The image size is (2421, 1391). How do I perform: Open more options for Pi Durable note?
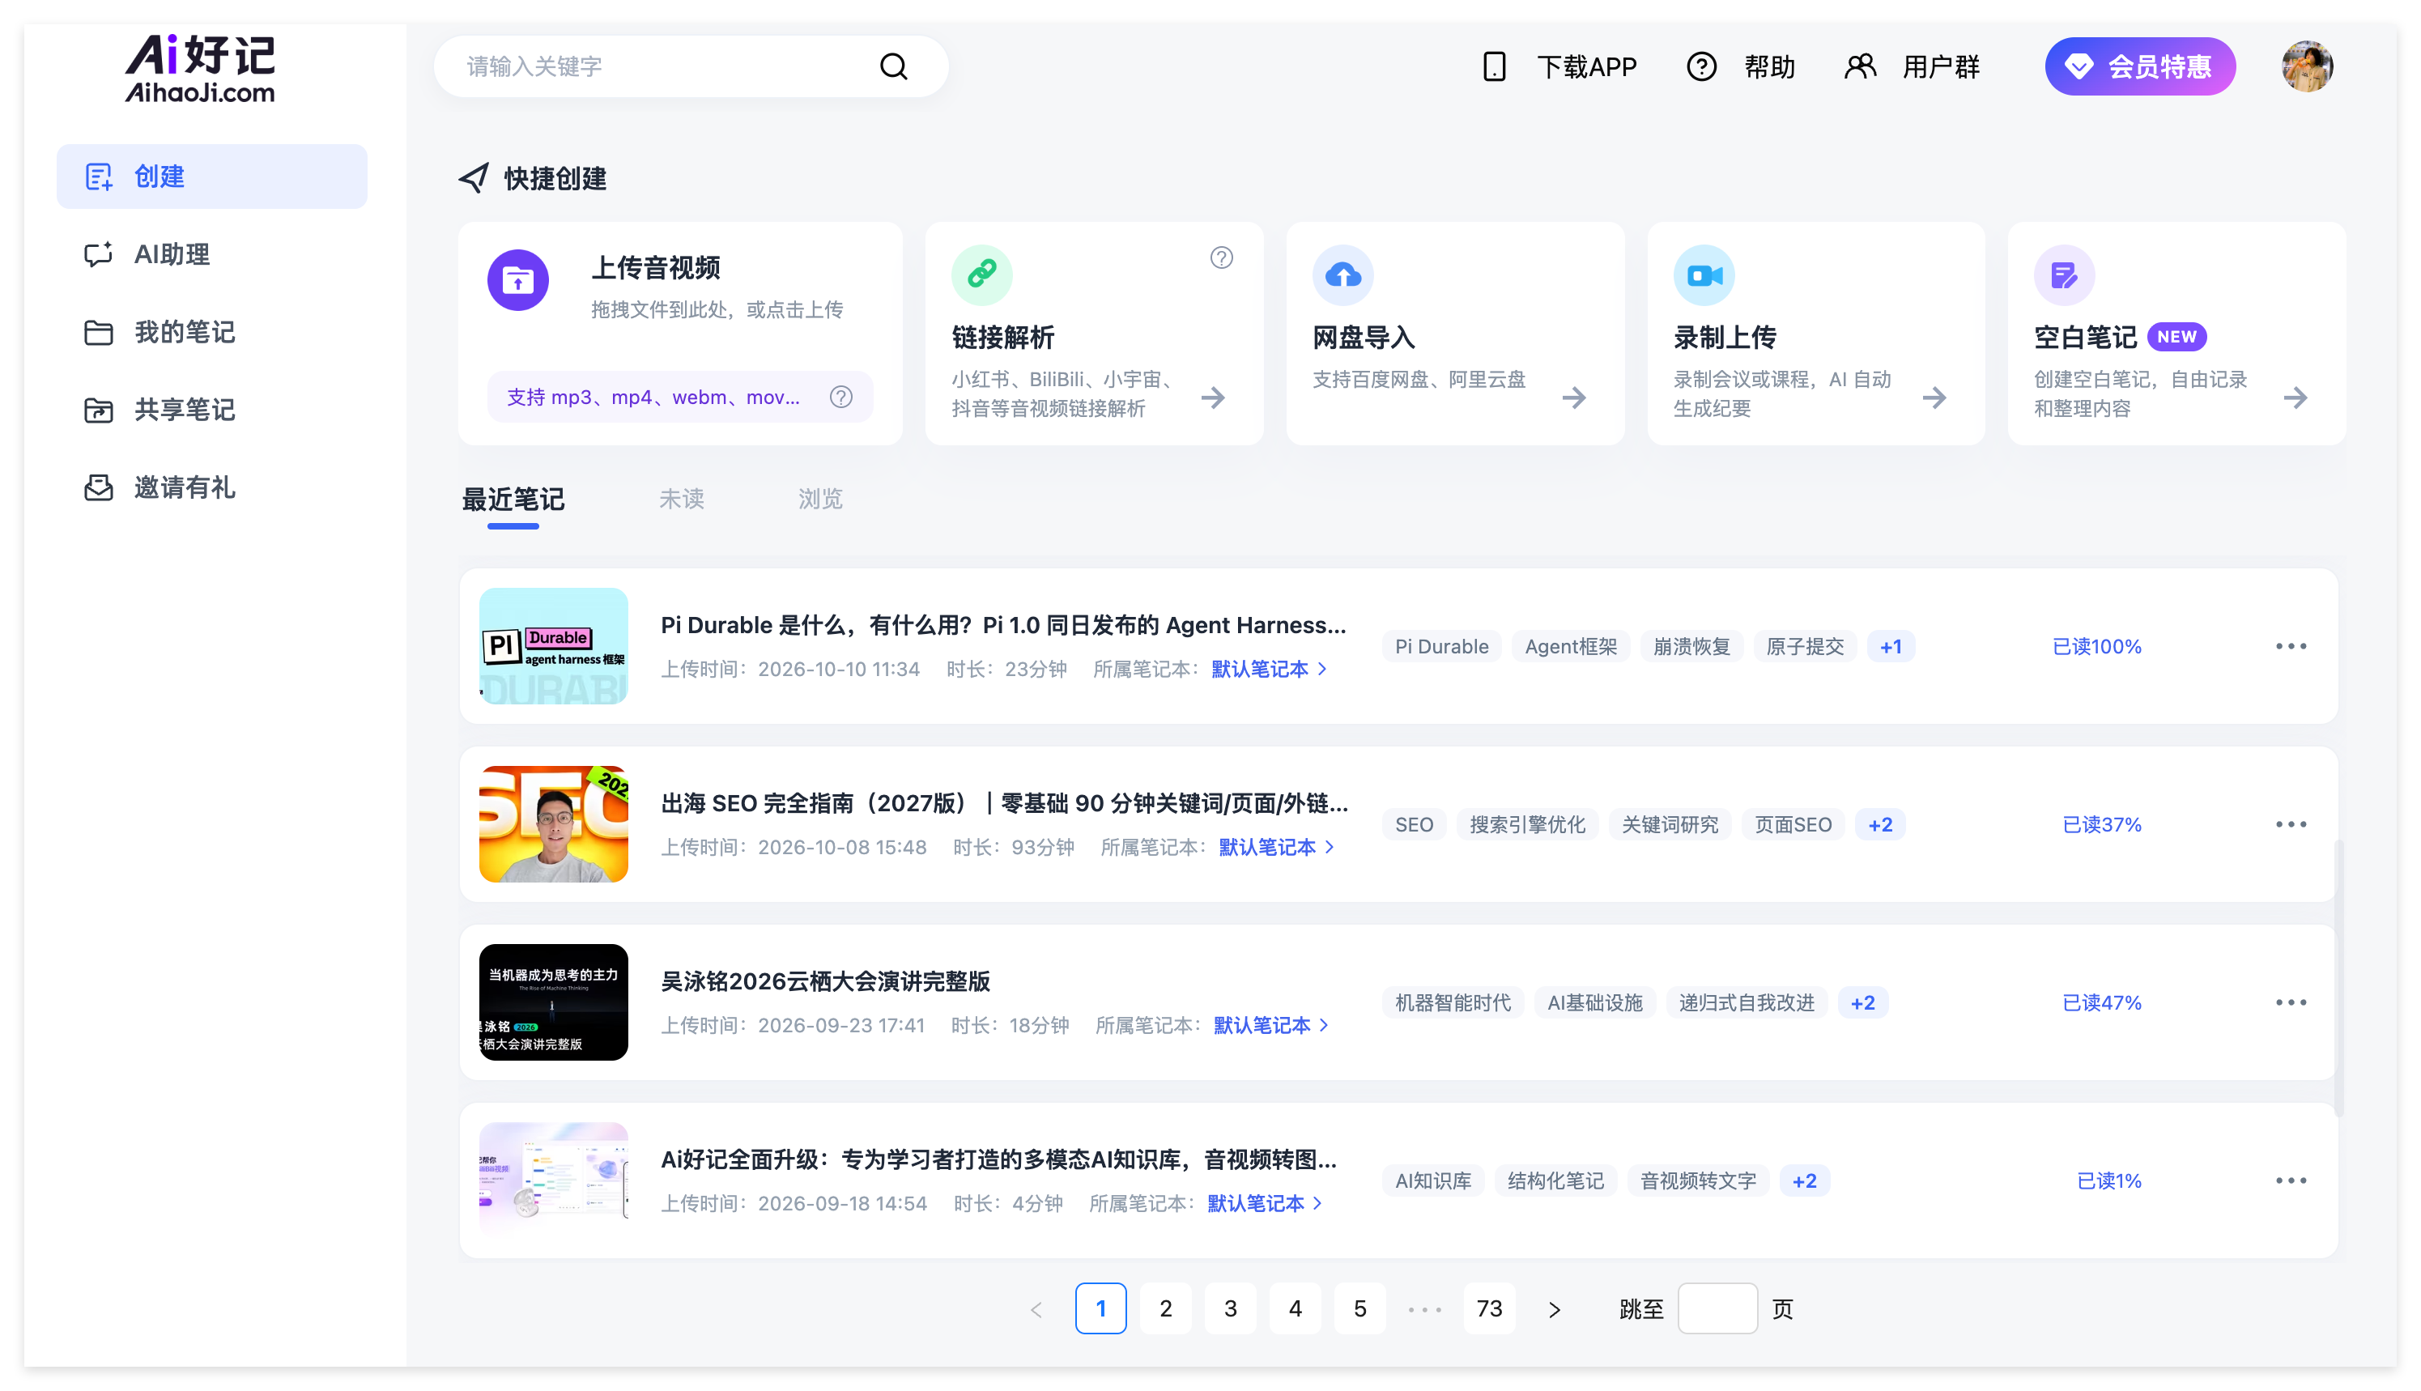pos(2290,647)
